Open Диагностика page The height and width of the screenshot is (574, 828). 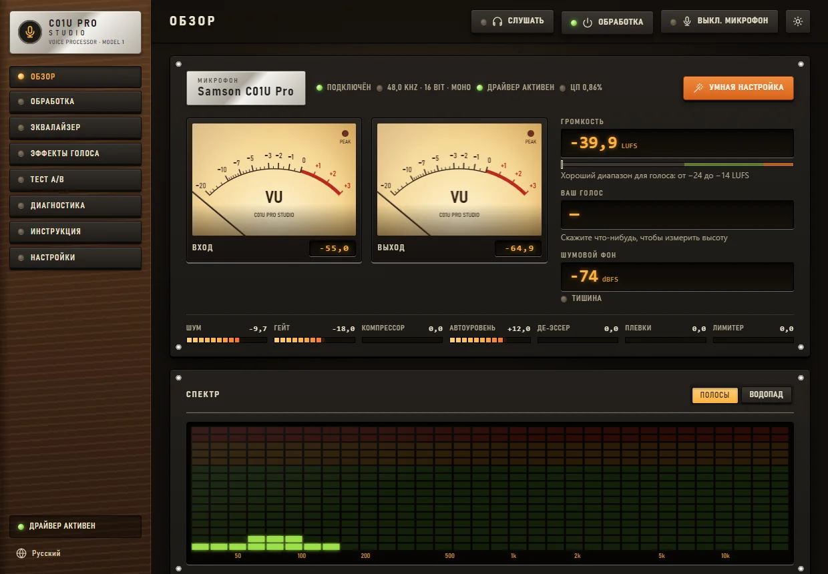pyautogui.click(x=75, y=206)
